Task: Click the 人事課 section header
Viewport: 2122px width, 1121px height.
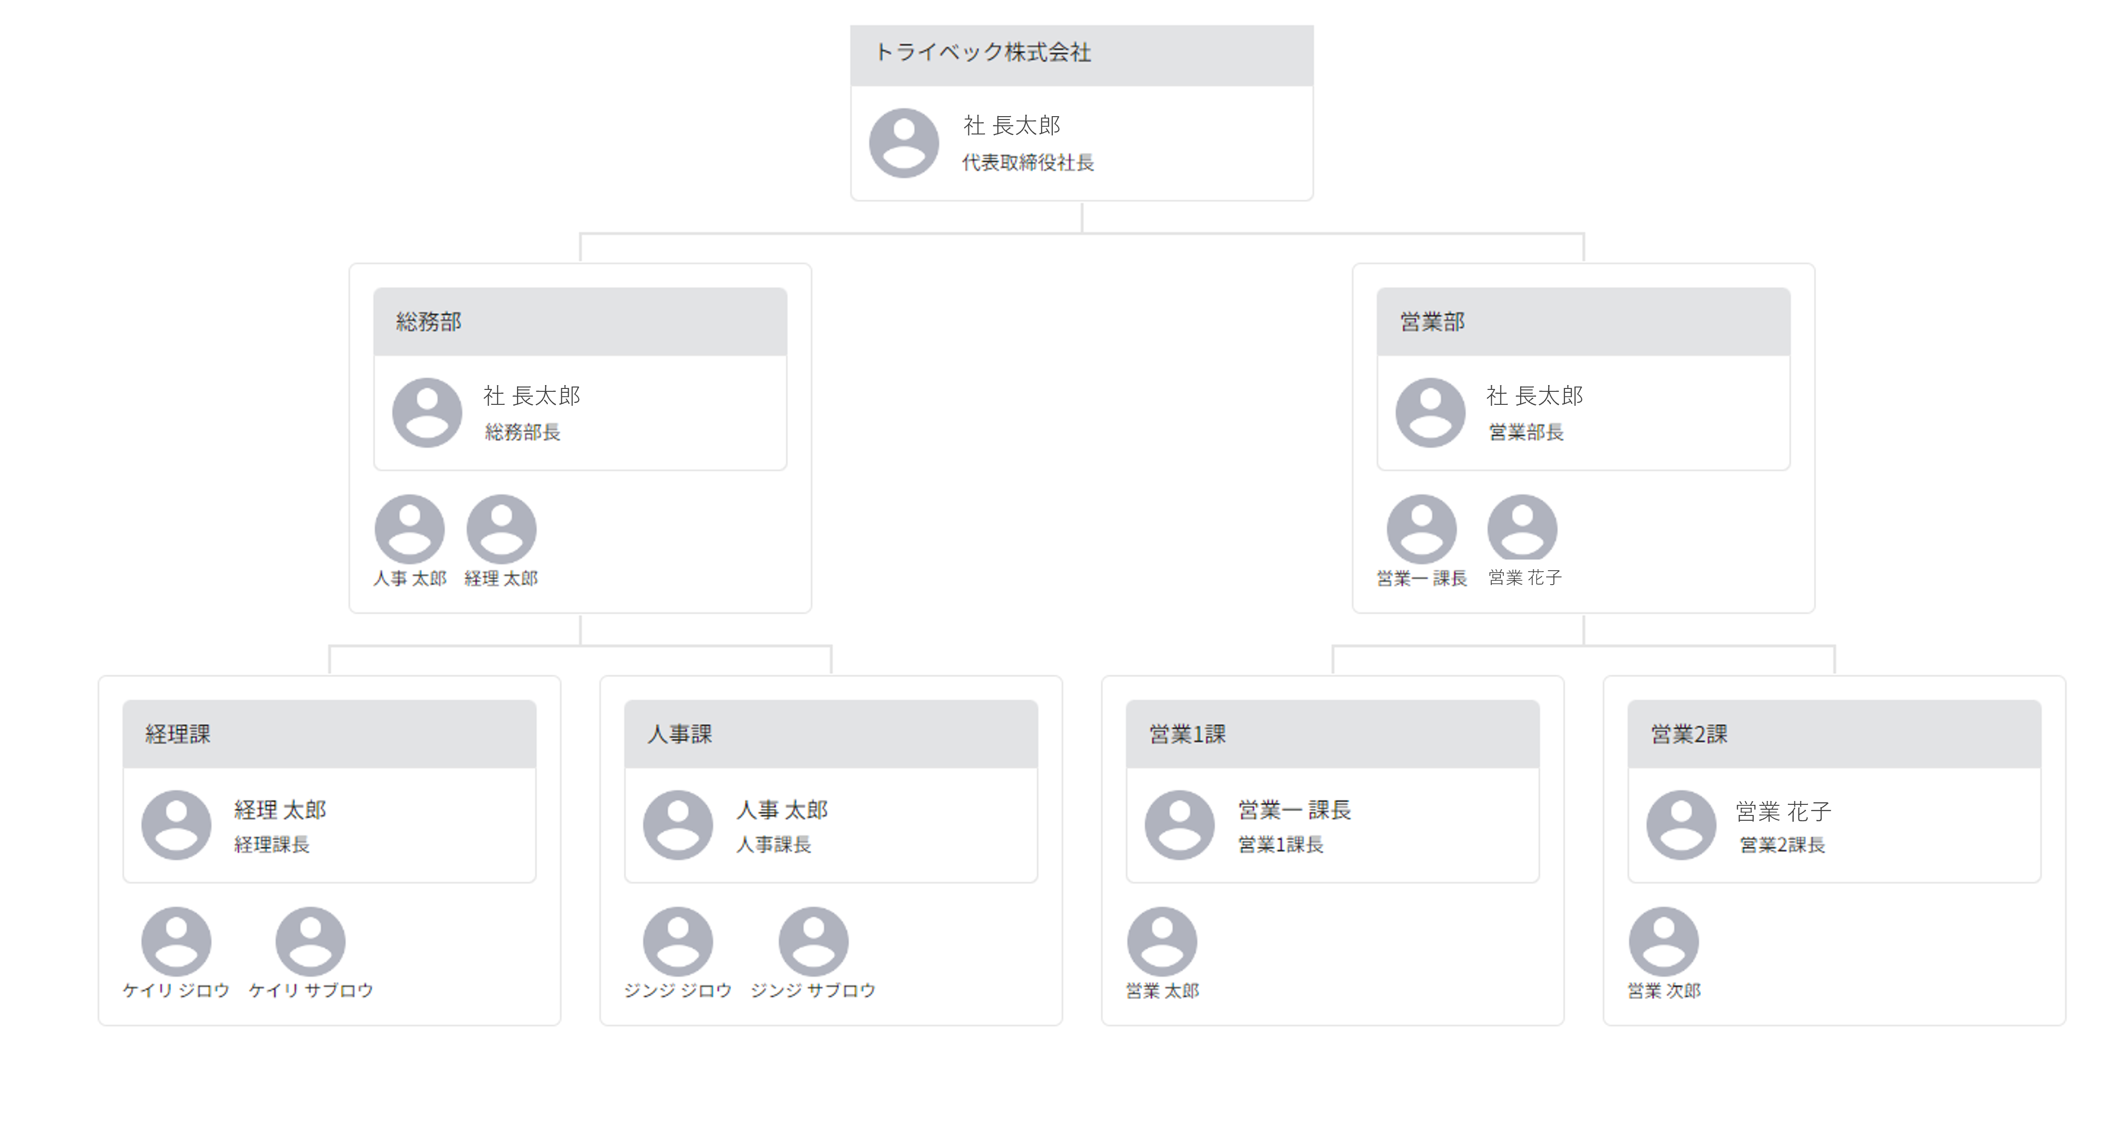Action: pyautogui.click(x=830, y=734)
